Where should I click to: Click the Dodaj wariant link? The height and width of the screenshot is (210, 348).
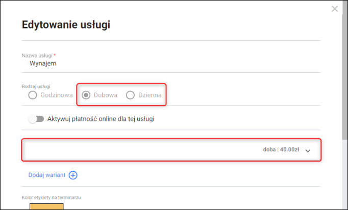(x=47, y=175)
